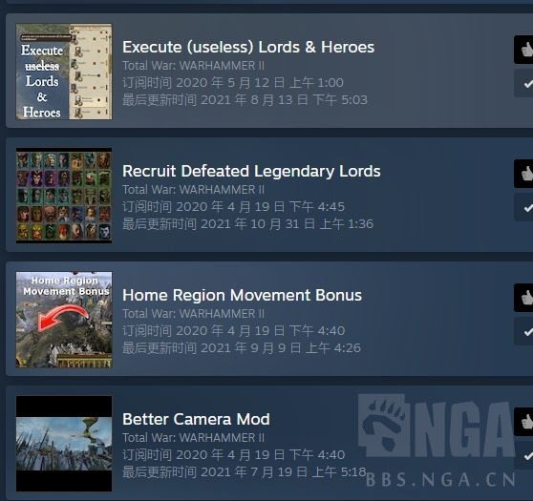Click Better Camera Mod preview thumbnail
Image resolution: width=533 pixels, height=501 pixels.
pos(64,444)
